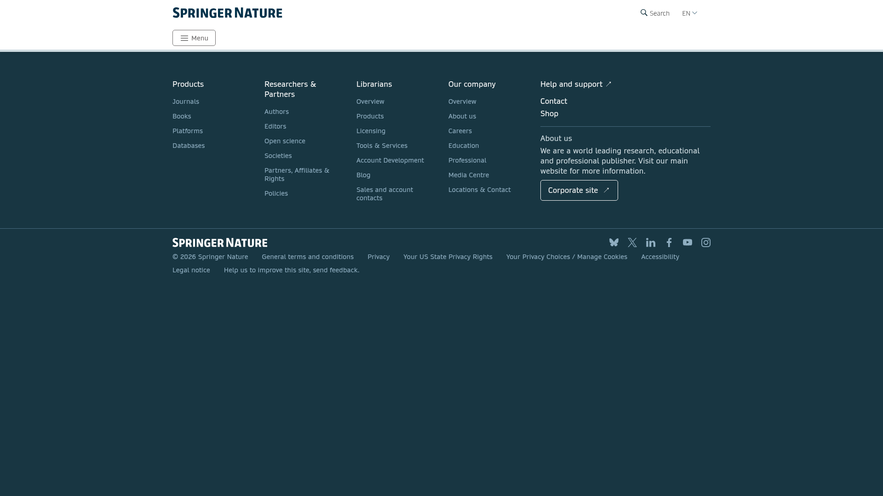Click the Accessibility link
Screen dimensions: 883x496
pyautogui.click(x=660, y=257)
